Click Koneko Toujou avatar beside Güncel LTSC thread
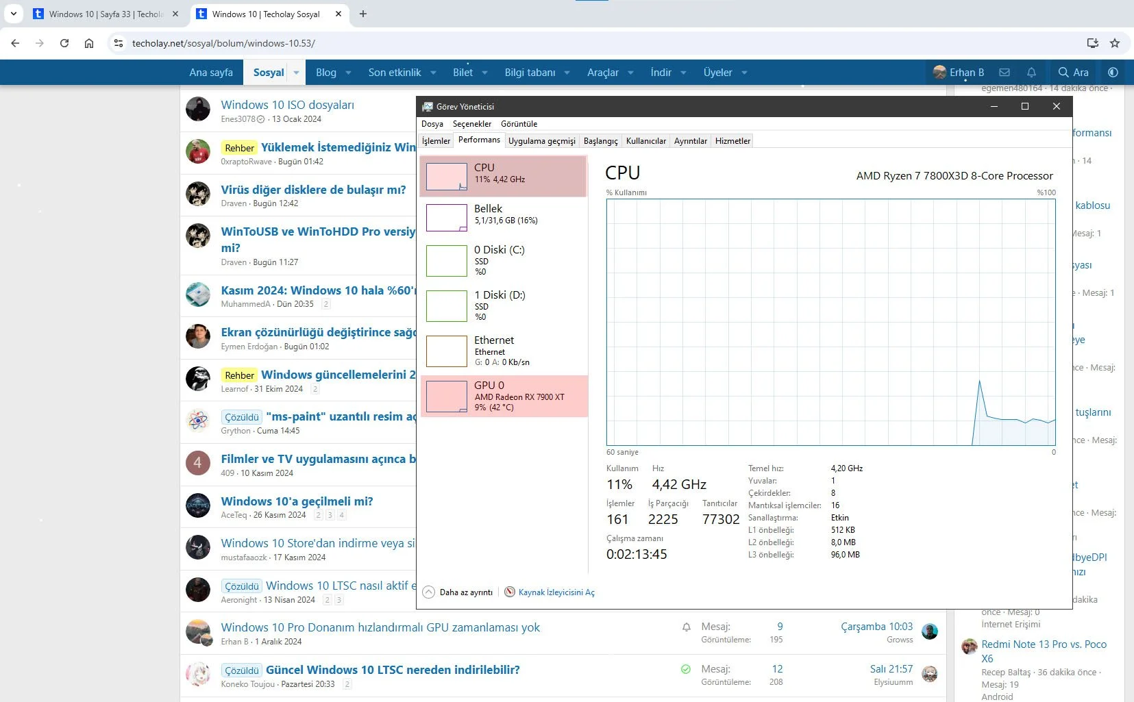 point(198,674)
